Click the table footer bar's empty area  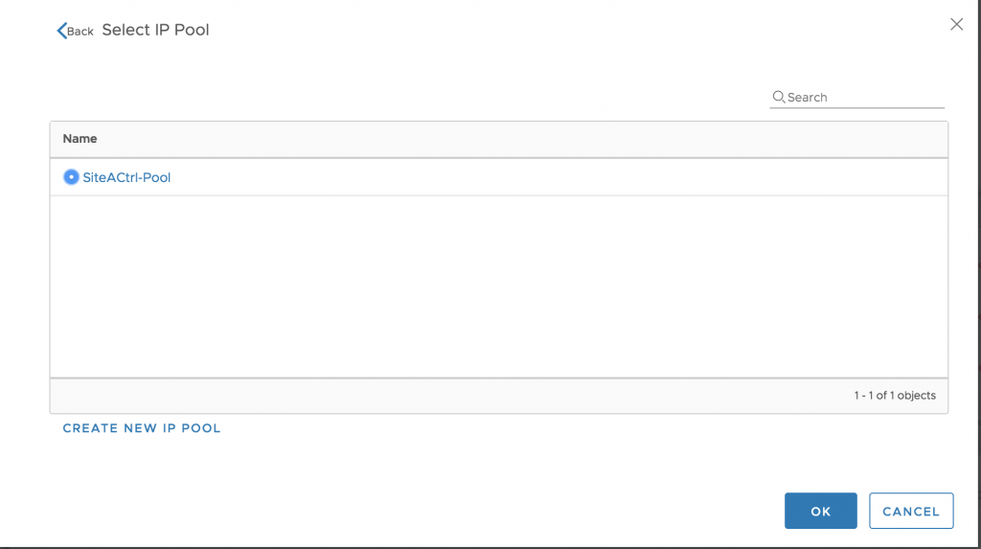[450, 396]
